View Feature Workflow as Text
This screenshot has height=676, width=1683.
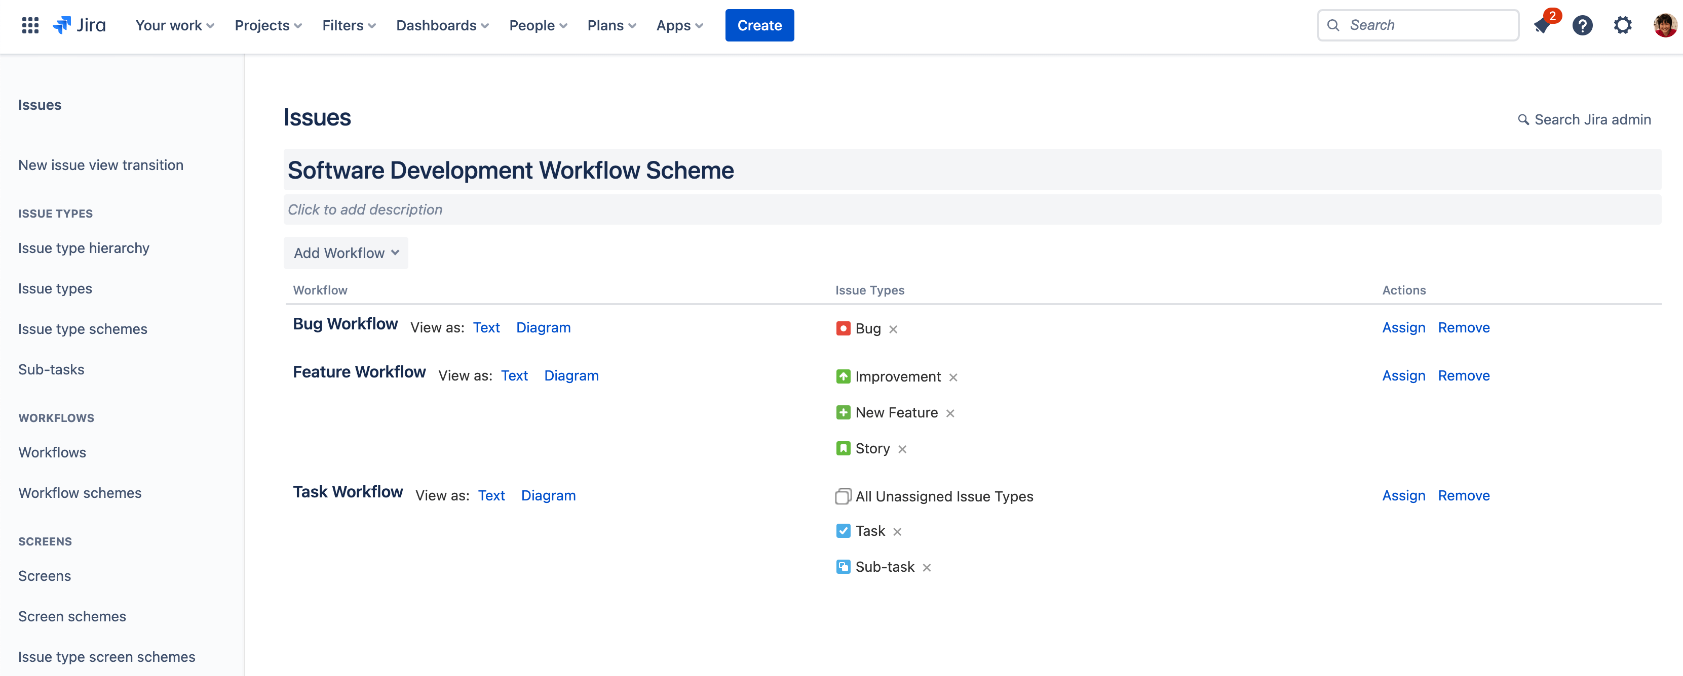click(x=514, y=375)
